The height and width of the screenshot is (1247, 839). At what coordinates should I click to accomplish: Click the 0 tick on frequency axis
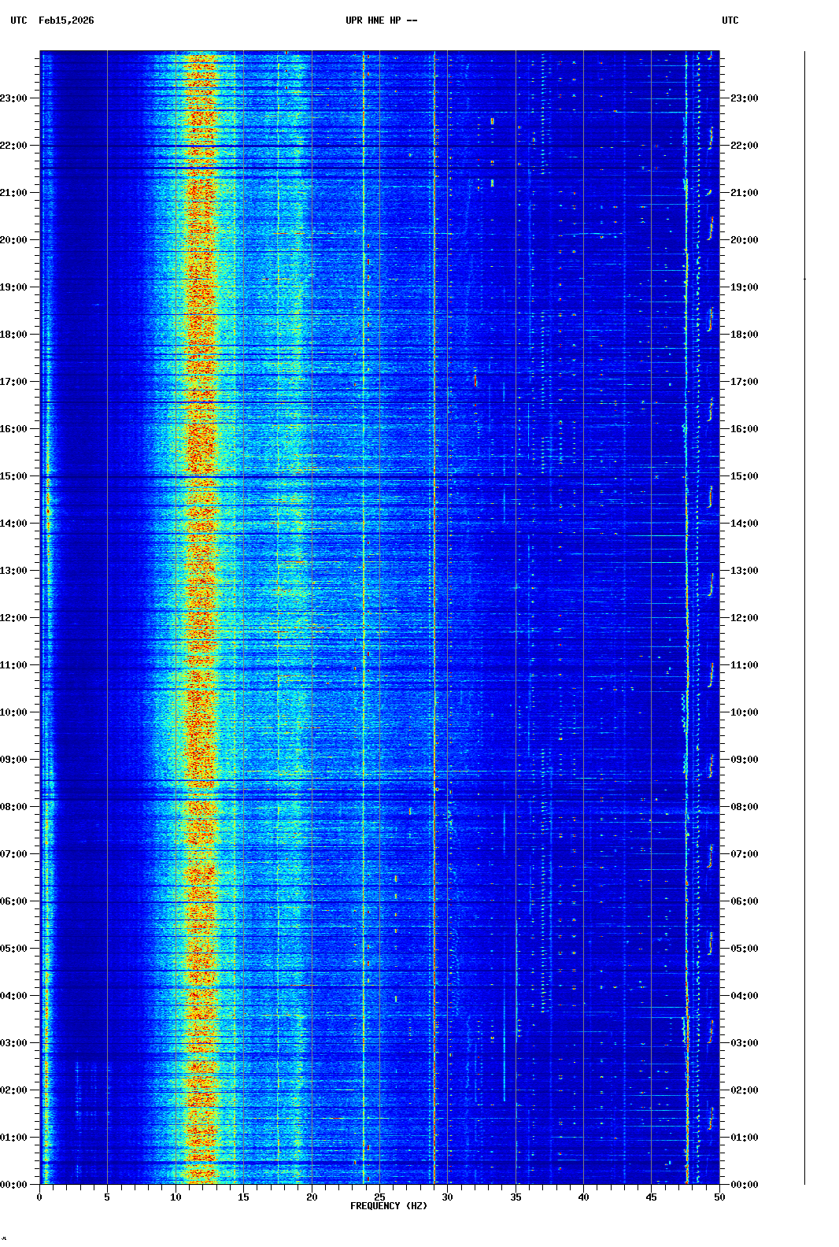pyautogui.click(x=39, y=1197)
